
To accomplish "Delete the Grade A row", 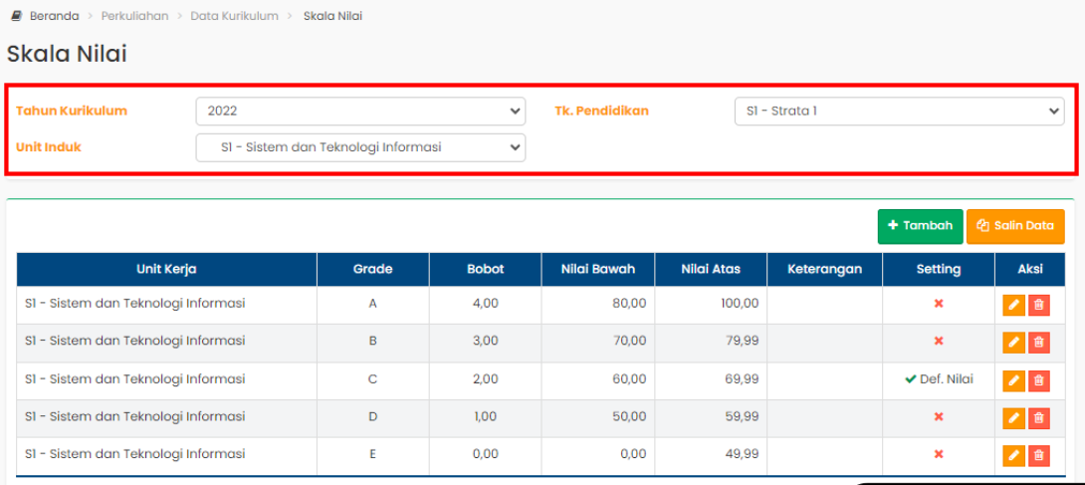I will tap(1038, 305).
